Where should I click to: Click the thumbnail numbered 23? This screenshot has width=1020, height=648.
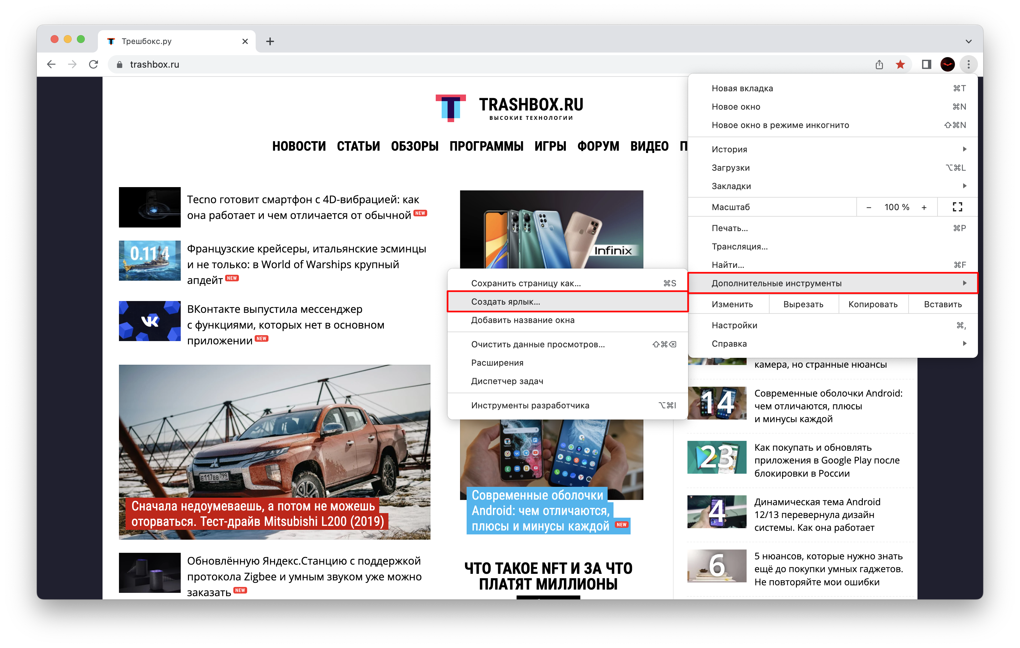pyautogui.click(x=717, y=457)
